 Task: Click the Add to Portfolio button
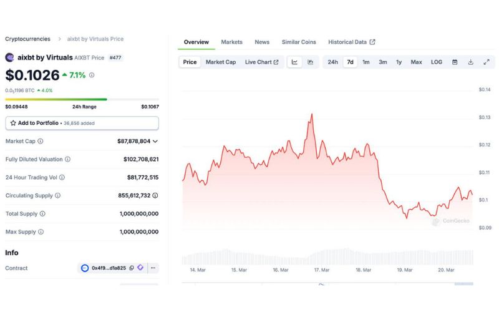pyautogui.click(x=82, y=123)
